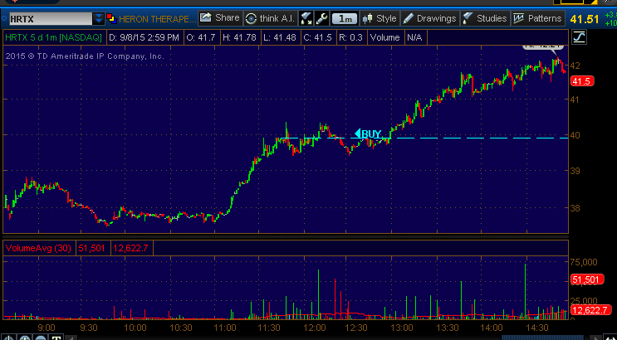
Task: Click the VolumeAvg (30) study label
Action: click(40, 248)
